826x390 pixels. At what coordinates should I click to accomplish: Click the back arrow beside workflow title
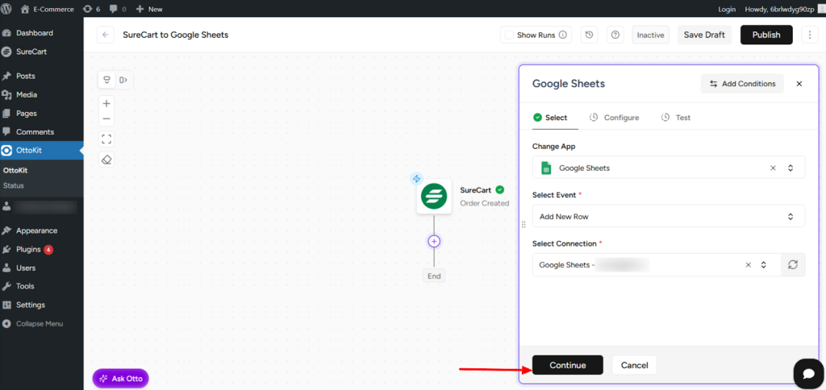[106, 35]
